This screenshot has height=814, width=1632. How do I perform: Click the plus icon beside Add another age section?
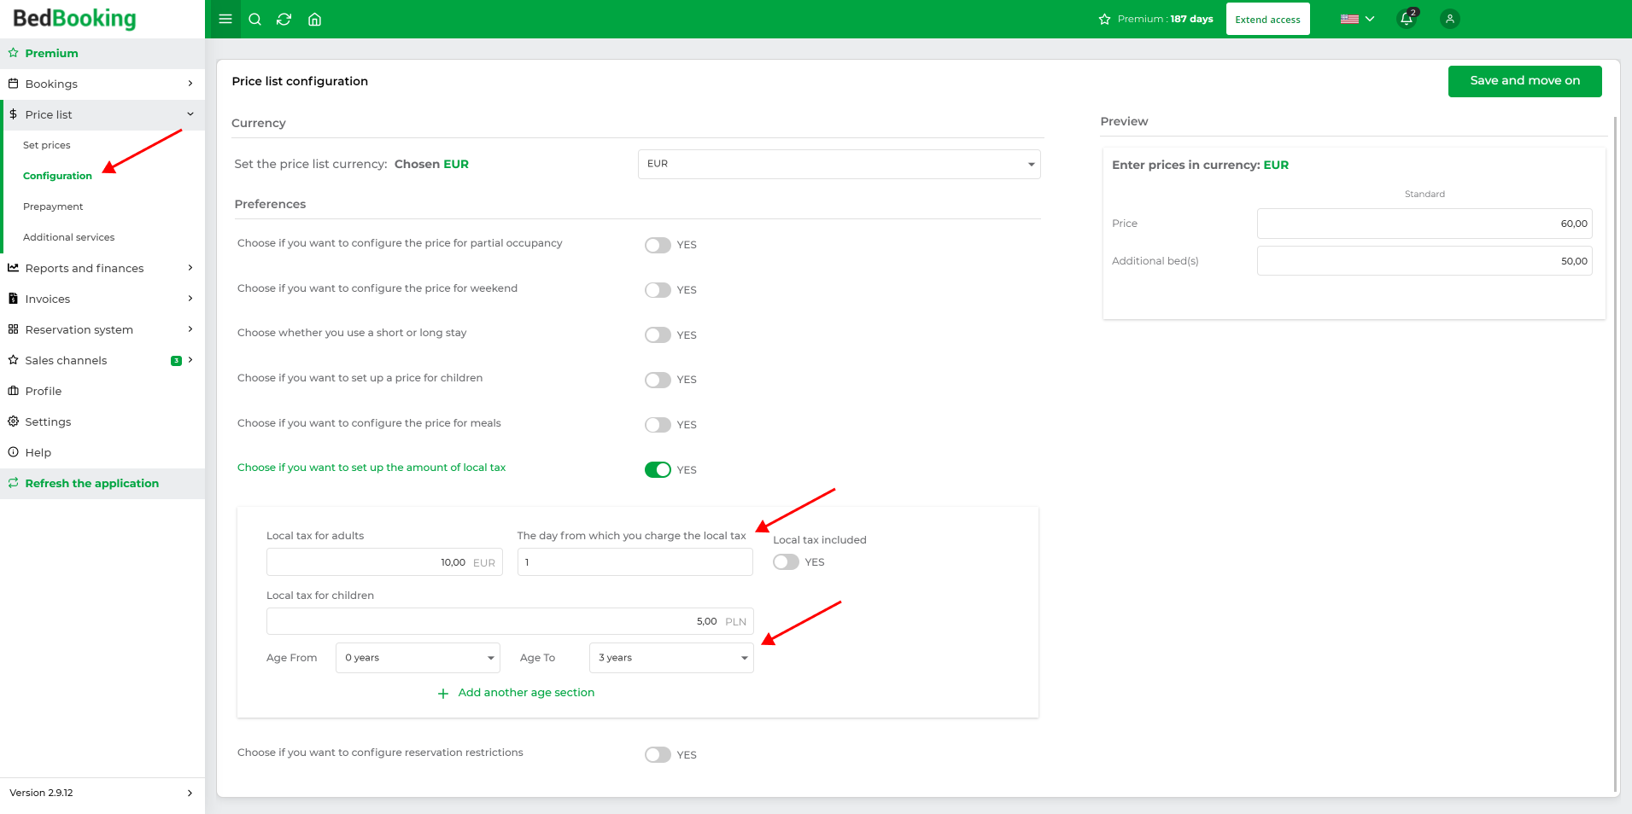(443, 694)
